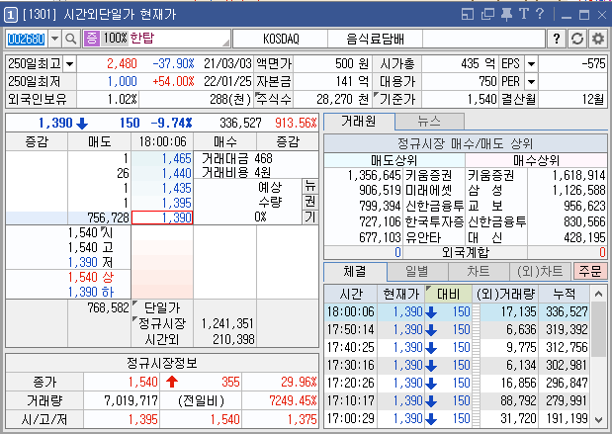Image resolution: width=612 pixels, height=434 pixels.
Task: Click the purple 증 margin icon
Action: pos(91,39)
